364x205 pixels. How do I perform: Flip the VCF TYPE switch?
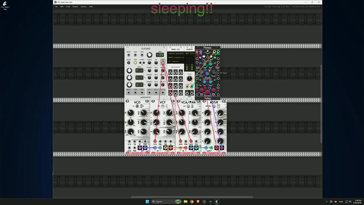point(163,106)
